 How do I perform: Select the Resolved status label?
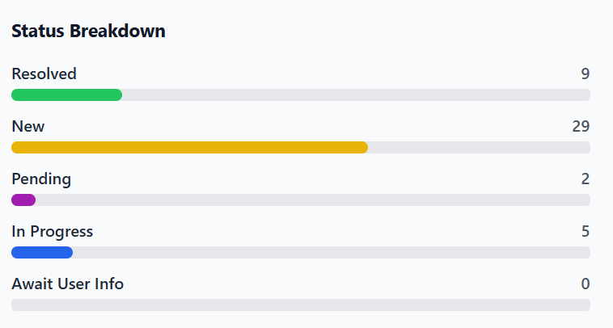[44, 74]
